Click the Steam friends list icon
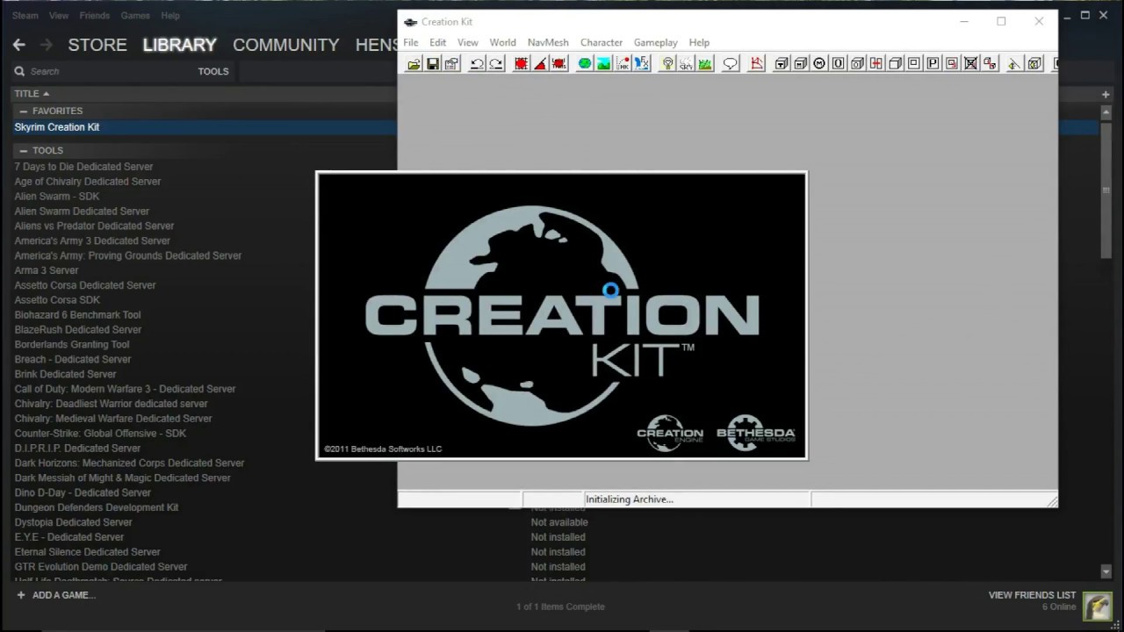The width and height of the screenshot is (1124, 632). pyautogui.click(x=1098, y=606)
